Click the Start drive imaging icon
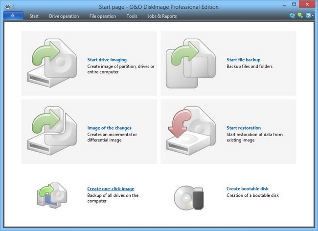 pyautogui.click(x=52, y=63)
